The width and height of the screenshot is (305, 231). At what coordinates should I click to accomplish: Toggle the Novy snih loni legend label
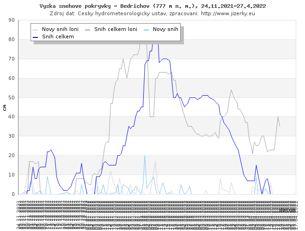pos(60,29)
